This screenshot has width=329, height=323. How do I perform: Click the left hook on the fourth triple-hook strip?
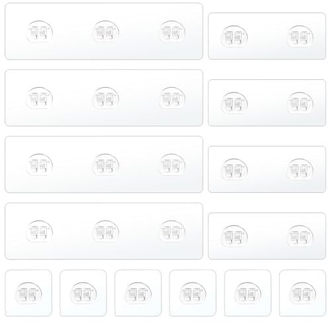coord(40,231)
